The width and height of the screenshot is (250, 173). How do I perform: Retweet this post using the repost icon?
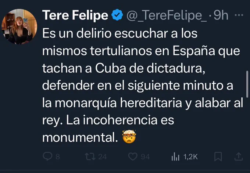pos(89,156)
